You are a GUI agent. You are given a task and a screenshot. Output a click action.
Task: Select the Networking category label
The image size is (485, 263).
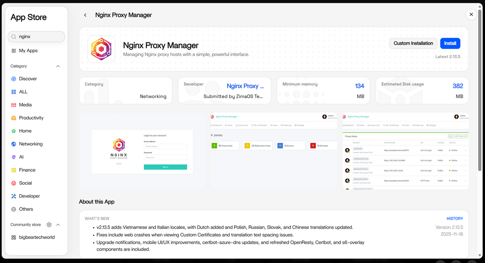point(31,144)
